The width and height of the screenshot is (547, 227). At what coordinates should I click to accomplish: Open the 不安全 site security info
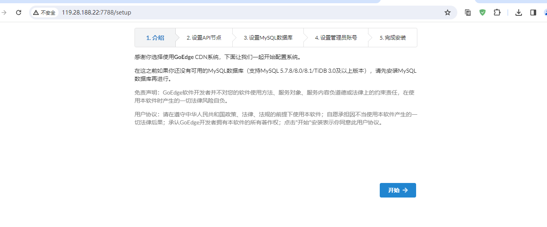tap(44, 13)
